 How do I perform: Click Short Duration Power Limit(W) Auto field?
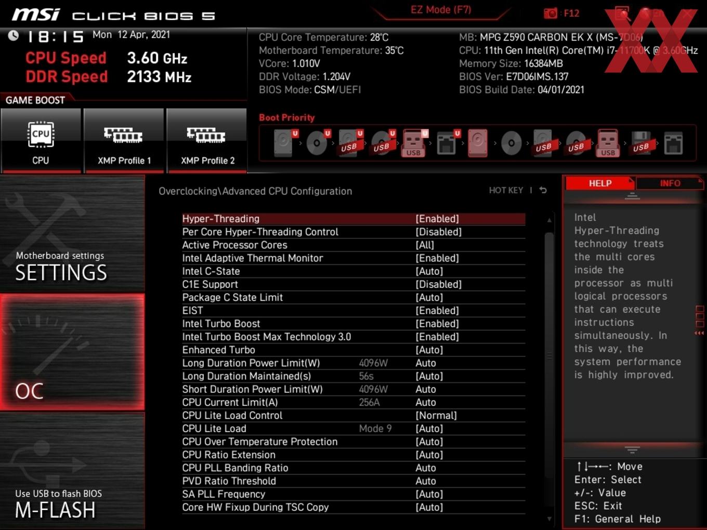426,389
